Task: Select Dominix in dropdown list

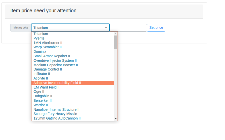Action: (x=72, y=51)
